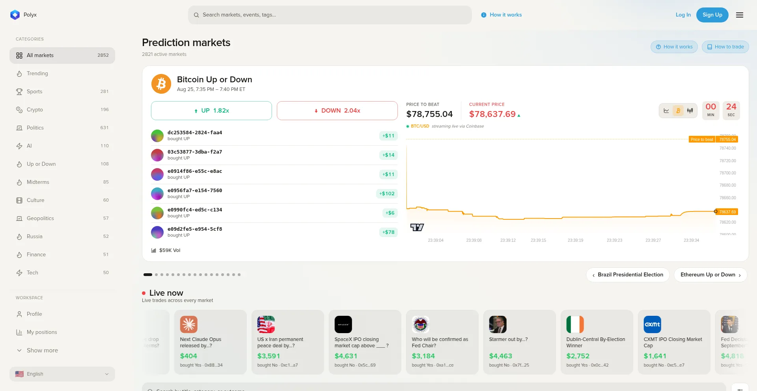Open the Fed Chair market seal thumbnail
757x391 pixels.
(421, 324)
